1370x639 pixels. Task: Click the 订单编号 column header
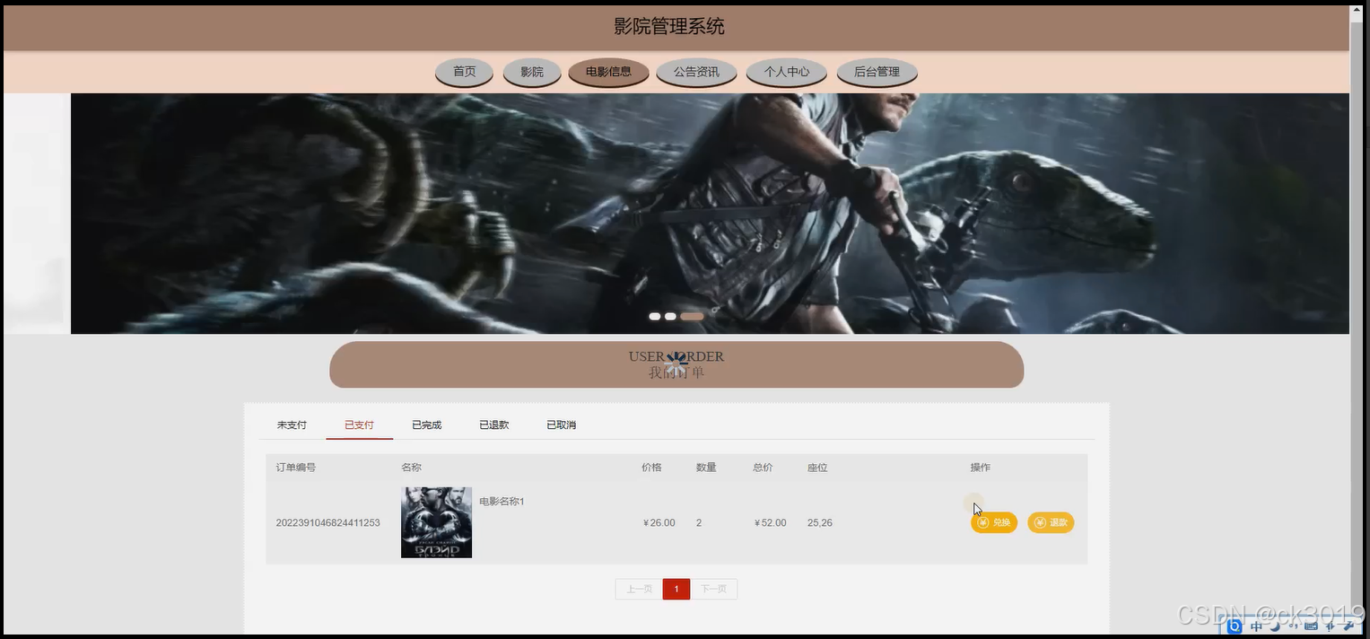[x=295, y=467]
